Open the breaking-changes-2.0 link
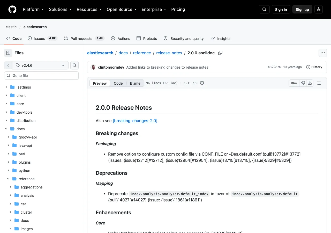Image resolution: width=331 pixels, height=233 pixels. point(135,121)
